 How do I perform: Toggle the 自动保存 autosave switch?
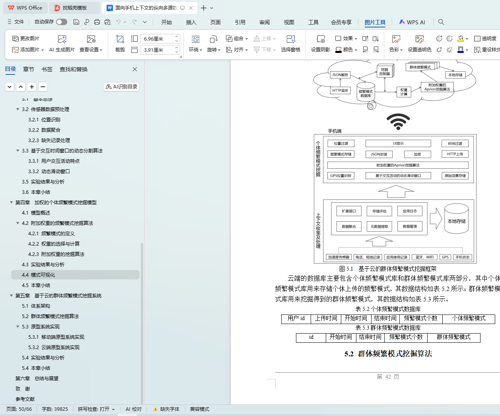pyautogui.click(x=62, y=22)
